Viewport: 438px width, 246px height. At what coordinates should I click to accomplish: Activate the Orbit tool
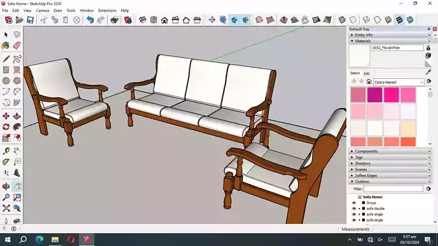[6, 186]
